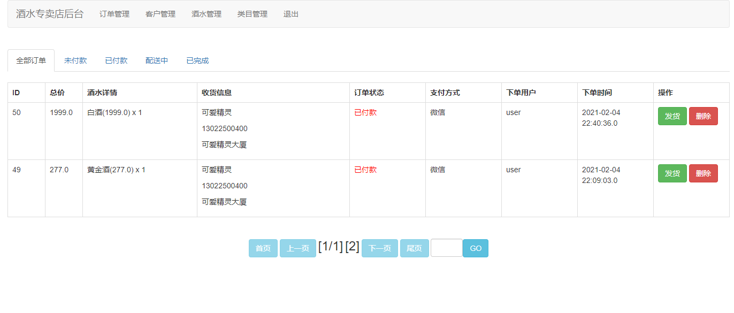This screenshot has width=734, height=313.
Task: Ship order 49 using 发货
Action: pos(672,173)
